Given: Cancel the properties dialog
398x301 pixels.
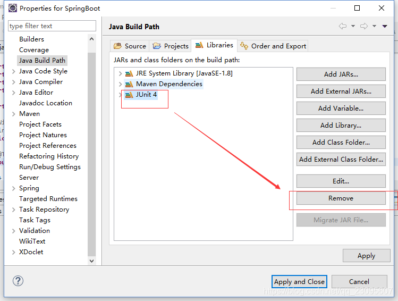Looking at the screenshot, I should tap(359, 282).
